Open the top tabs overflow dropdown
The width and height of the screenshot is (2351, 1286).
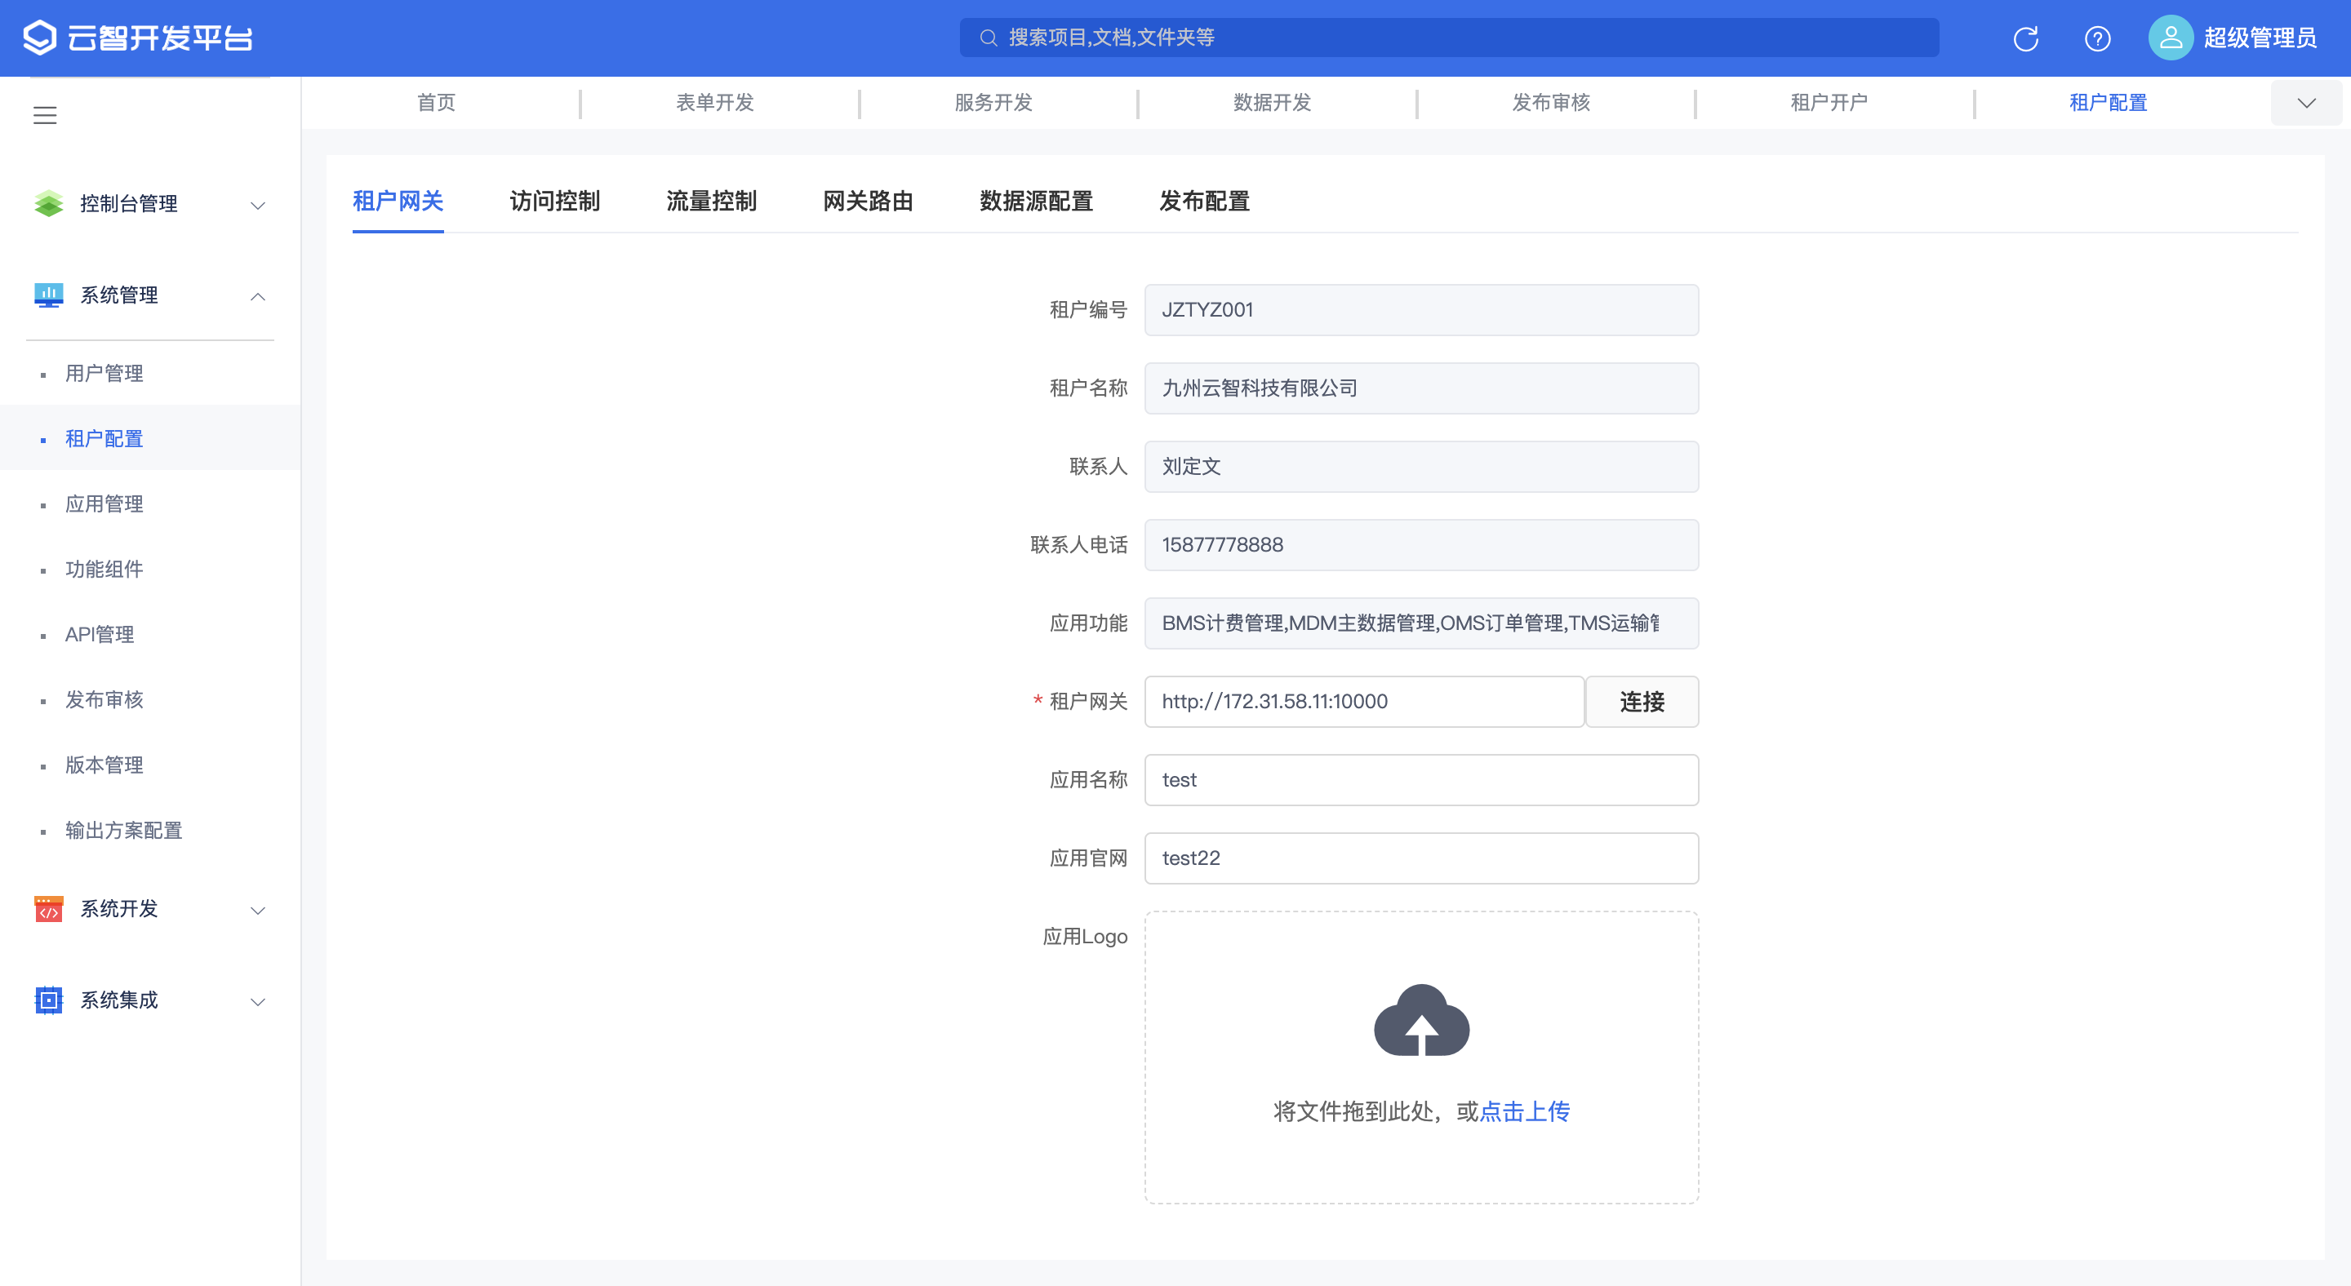point(2305,103)
